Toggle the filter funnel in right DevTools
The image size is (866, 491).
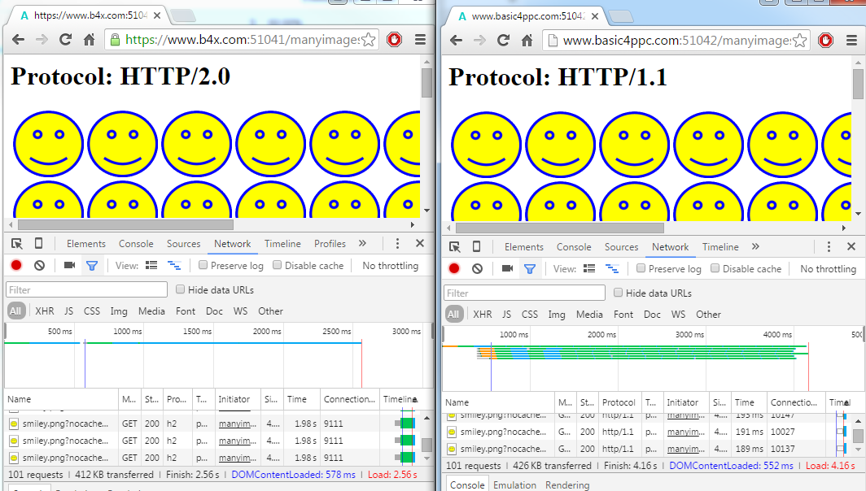[530, 269]
